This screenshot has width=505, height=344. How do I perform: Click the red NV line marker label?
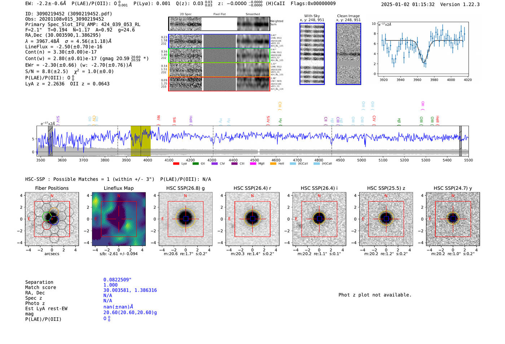[x=158, y=118]
